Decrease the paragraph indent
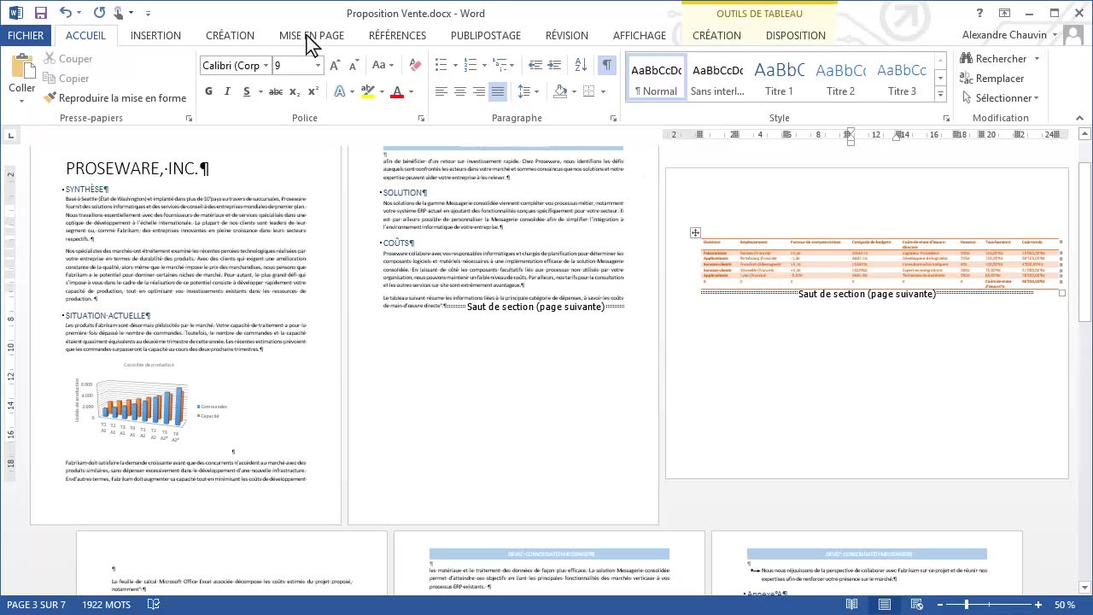 click(x=535, y=66)
